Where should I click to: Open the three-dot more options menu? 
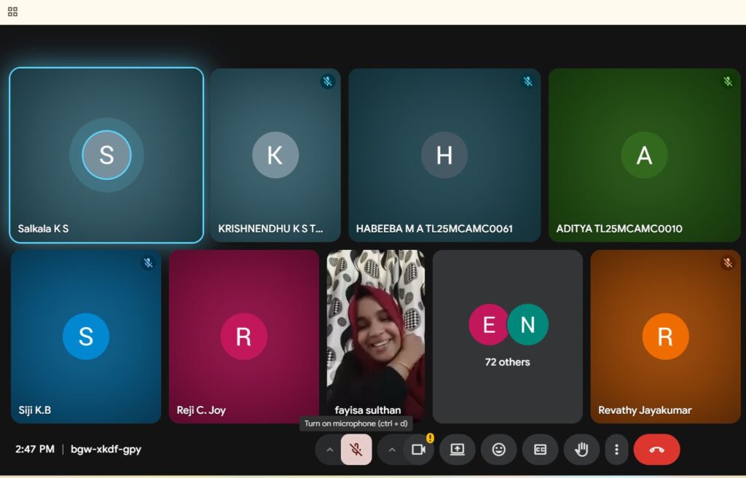click(616, 450)
